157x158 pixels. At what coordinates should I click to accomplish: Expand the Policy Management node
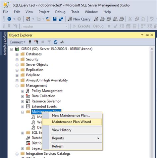coord(23,91)
